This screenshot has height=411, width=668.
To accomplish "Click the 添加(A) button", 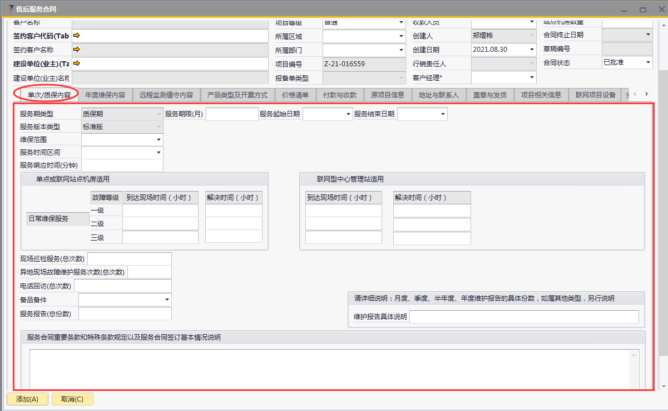I will click(27, 399).
